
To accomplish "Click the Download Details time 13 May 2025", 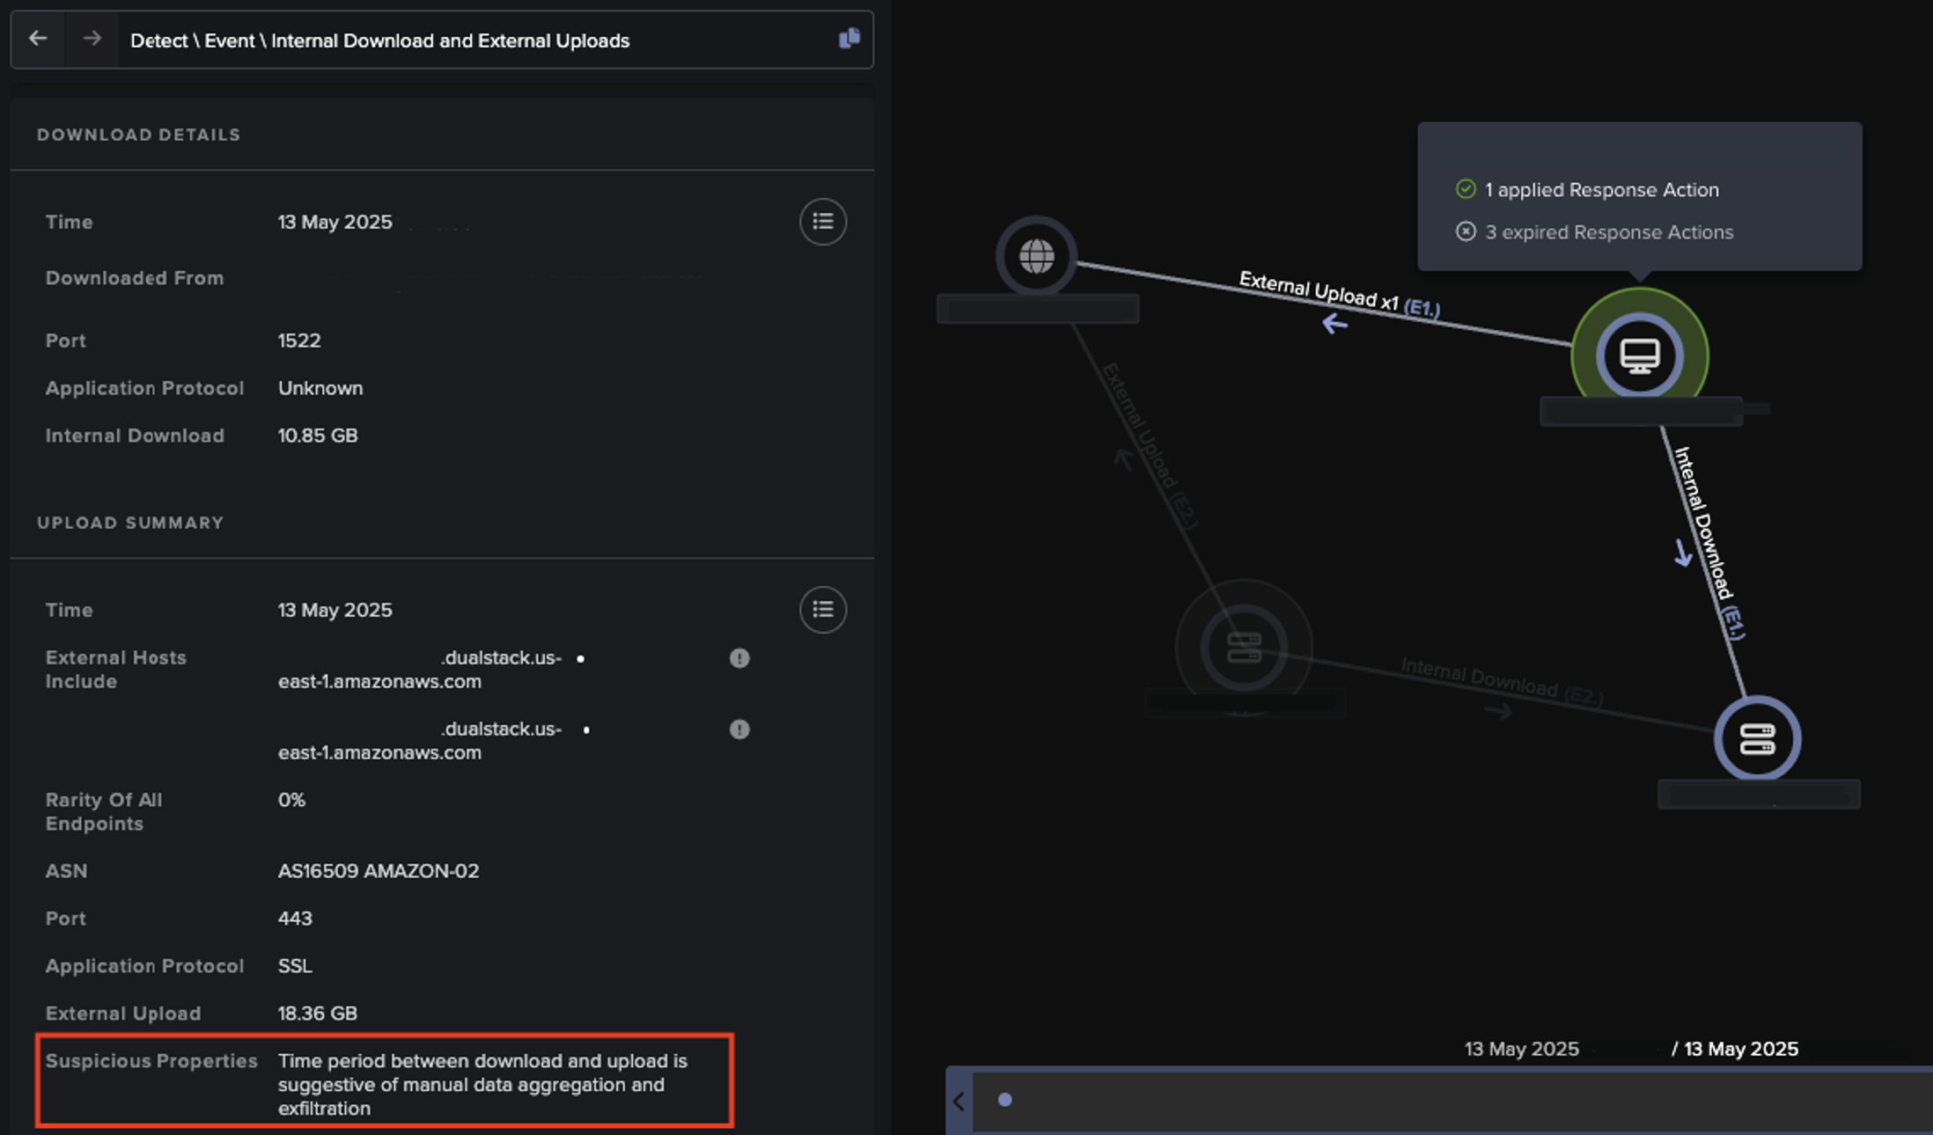I will point(334,222).
